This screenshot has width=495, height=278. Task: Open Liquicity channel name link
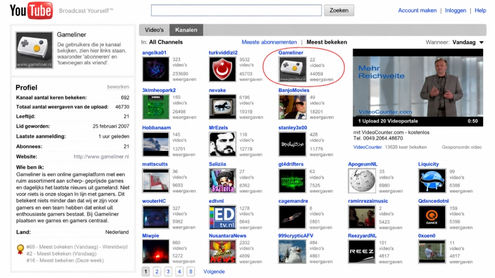(428, 164)
